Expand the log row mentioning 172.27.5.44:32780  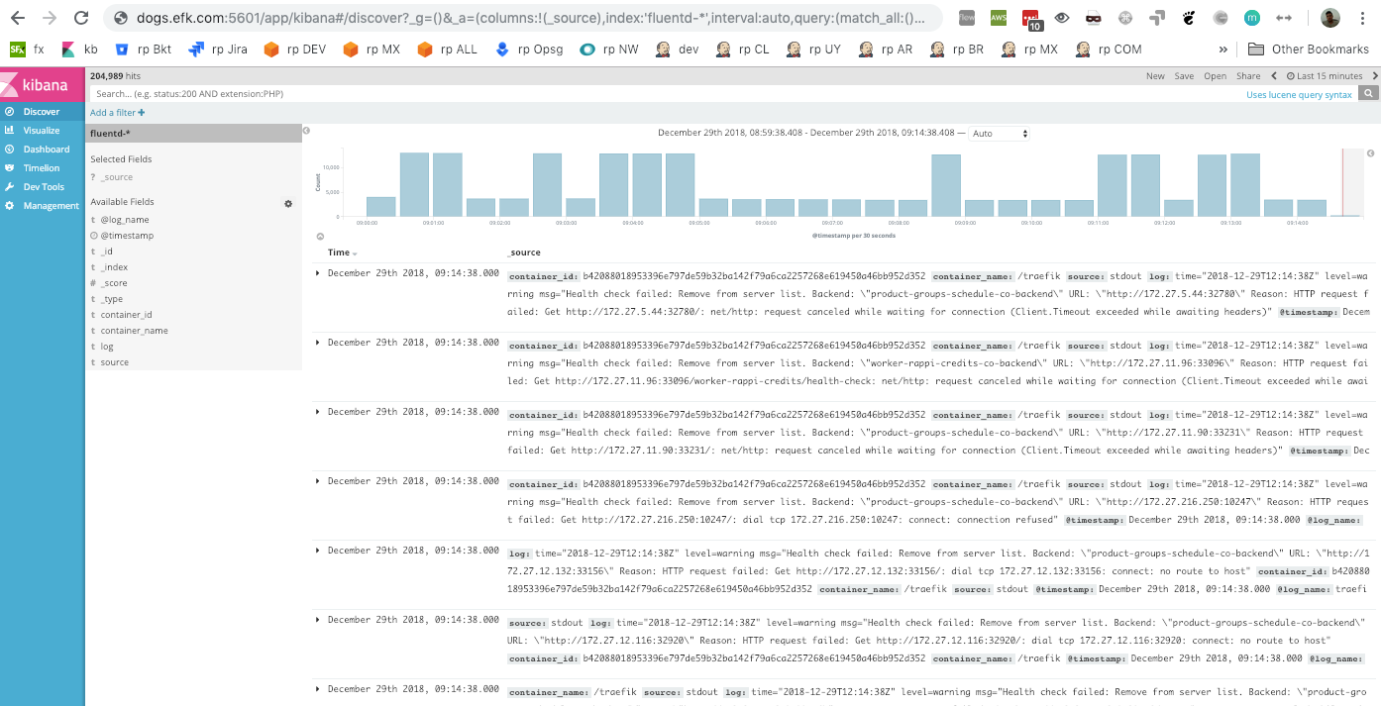317,273
